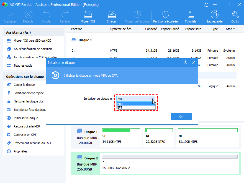244x183 pixels.
Task: Click Opérations sur le disque header
Action: tap(25, 77)
